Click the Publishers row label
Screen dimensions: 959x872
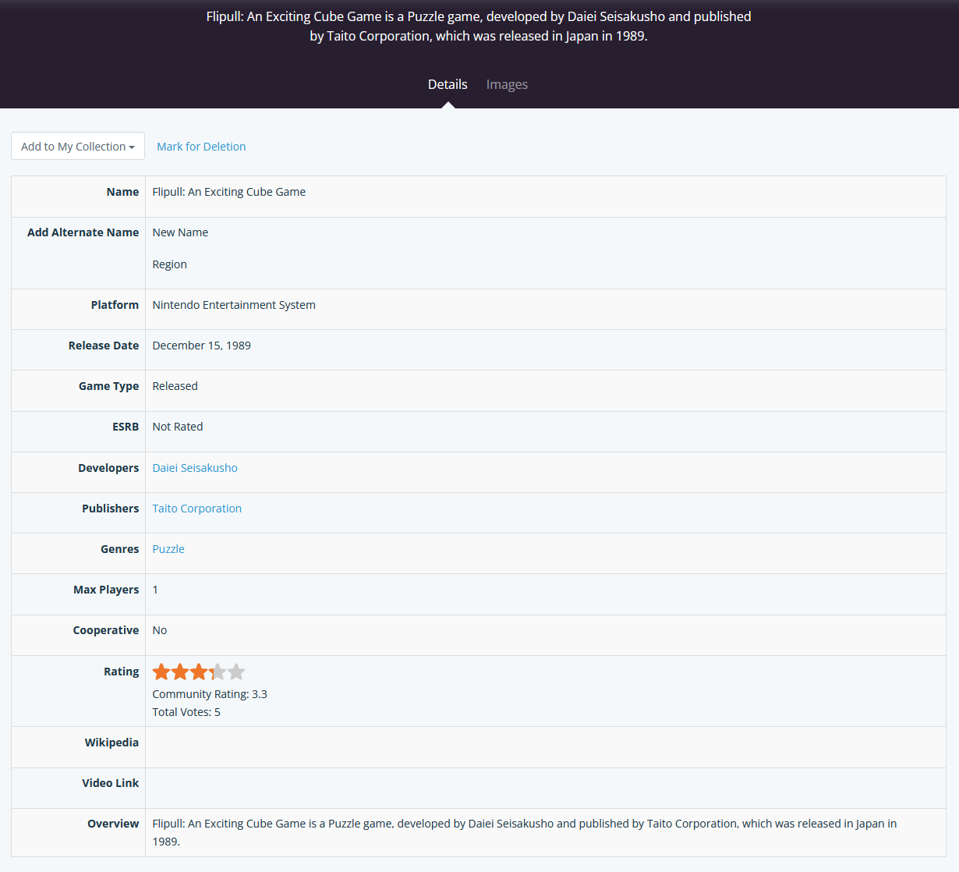[x=111, y=509]
